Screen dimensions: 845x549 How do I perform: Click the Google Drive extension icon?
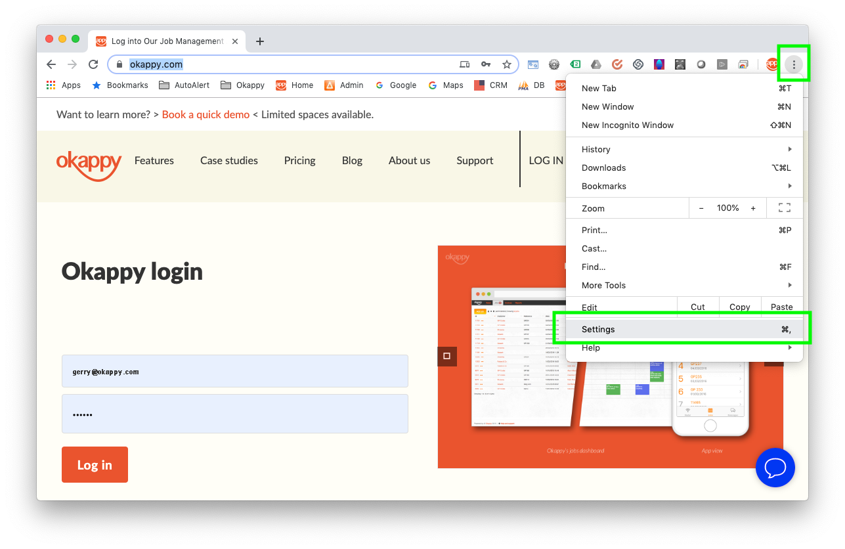pyautogui.click(x=596, y=64)
